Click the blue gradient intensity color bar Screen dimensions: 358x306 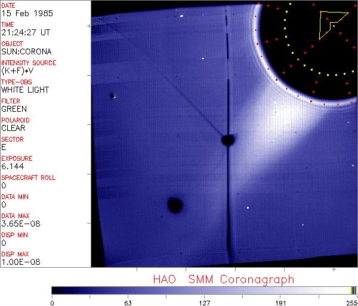(x=204, y=290)
